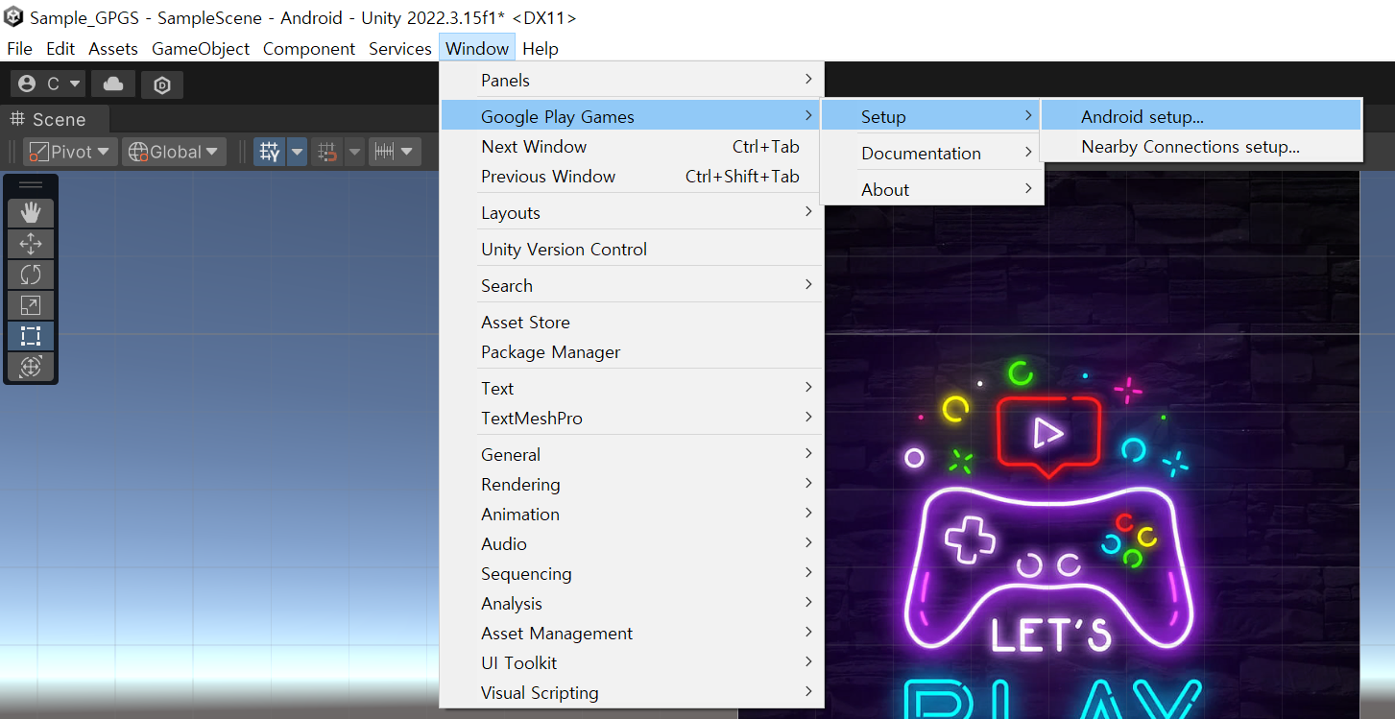Open the Global handle rotation dropdown
Screen dimensions: 1395x719
point(175,152)
